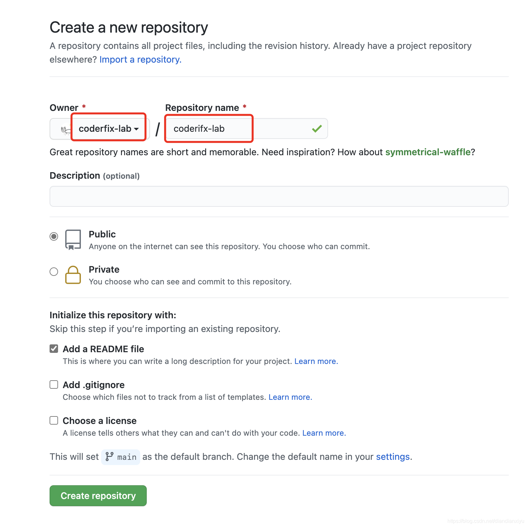Follow the settings link for default branch
This screenshot has width=527, height=527.
point(393,457)
